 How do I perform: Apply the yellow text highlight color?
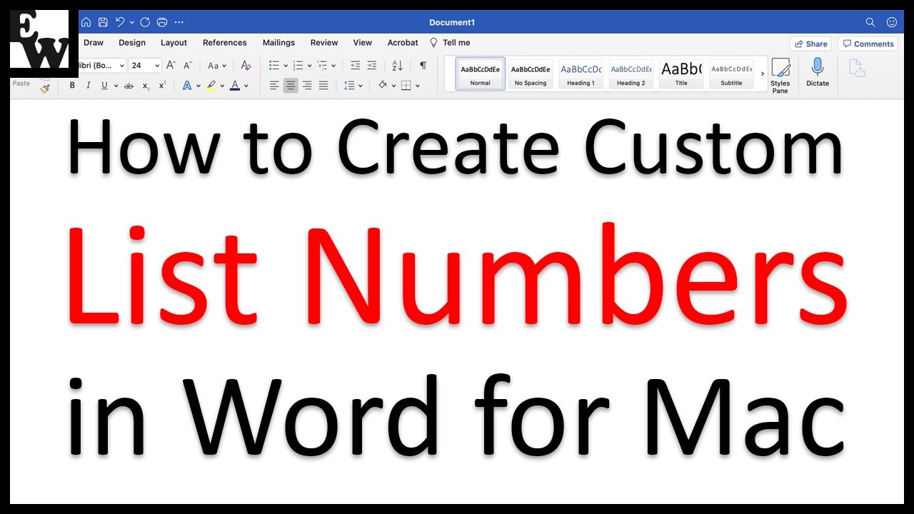tap(211, 86)
